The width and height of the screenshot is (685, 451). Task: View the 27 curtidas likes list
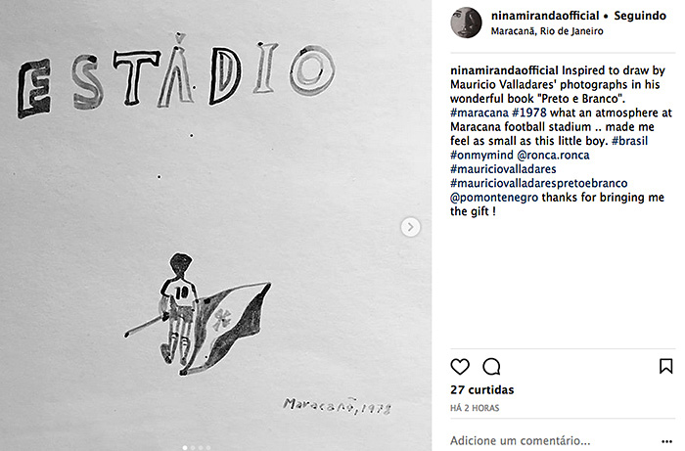482,390
